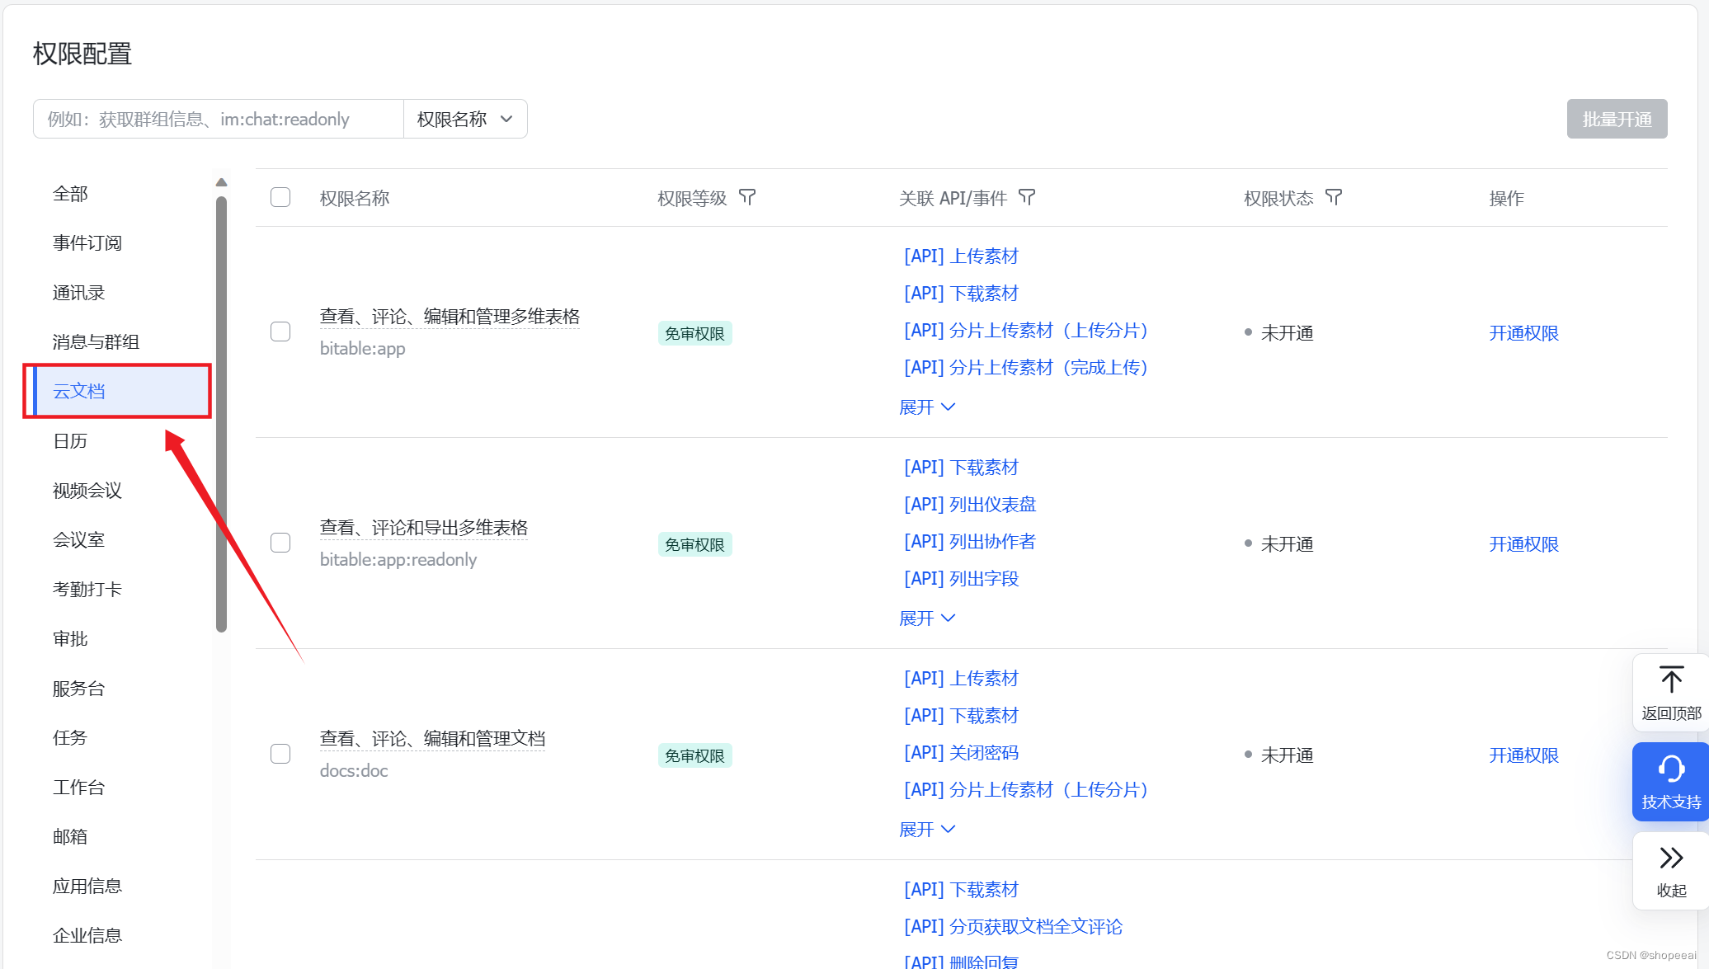Click the 返回顶部 arrow icon
Viewport: 1709px width, 969px height.
1671,680
